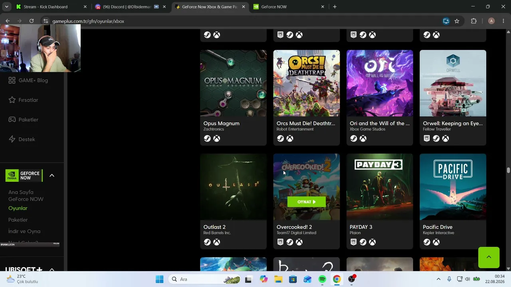Collapse the GeForce NOW sidebar section
The image size is (511, 287).
coord(52,175)
